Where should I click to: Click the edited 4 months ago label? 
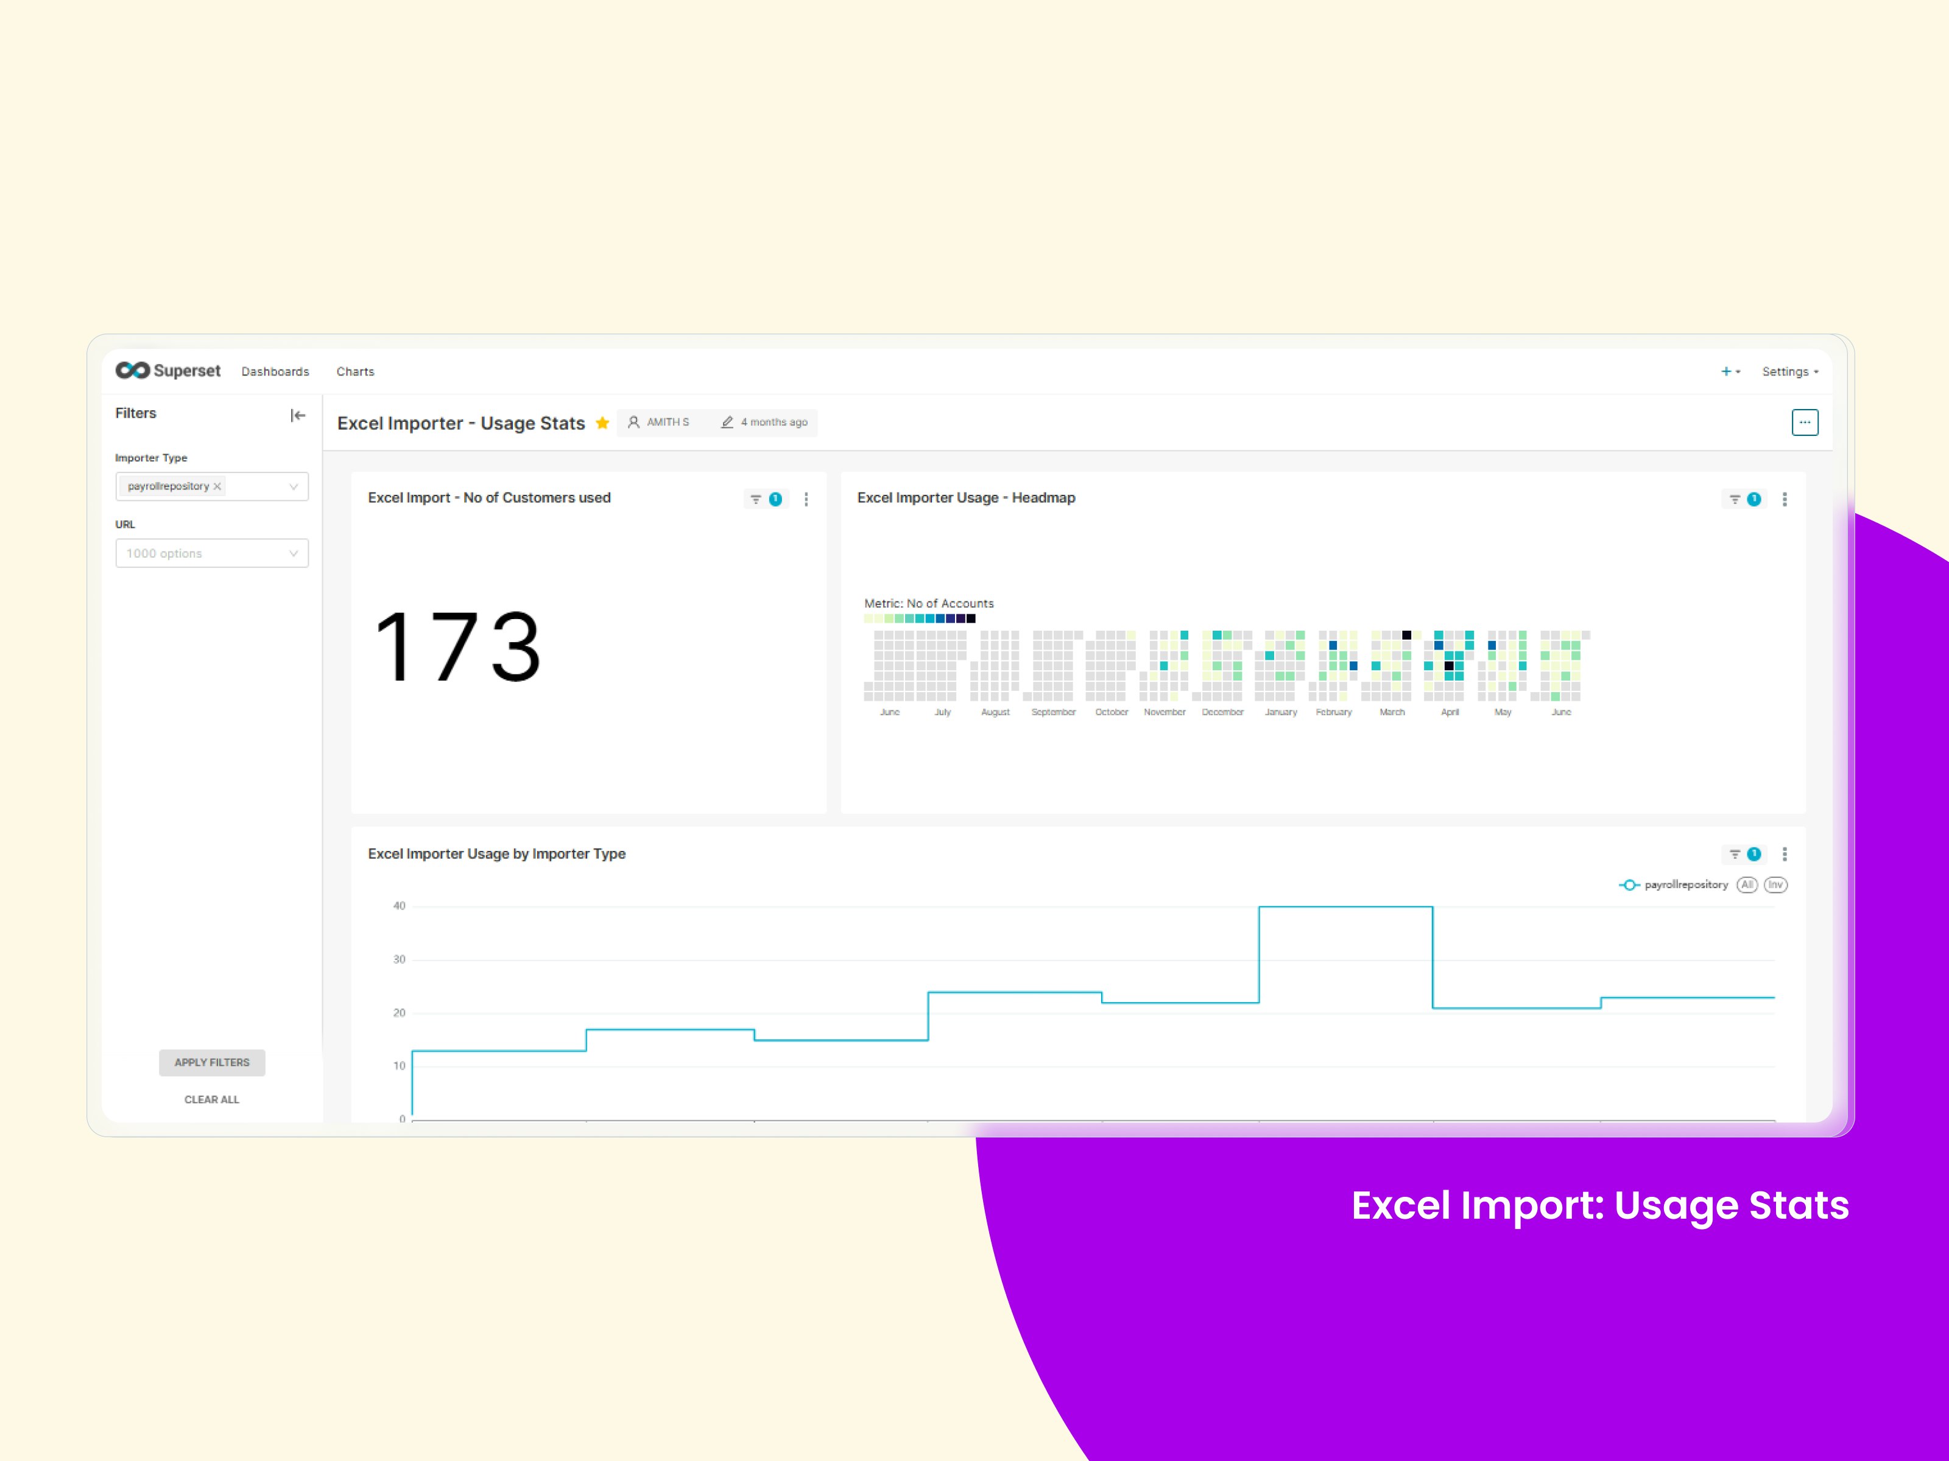[x=764, y=422]
